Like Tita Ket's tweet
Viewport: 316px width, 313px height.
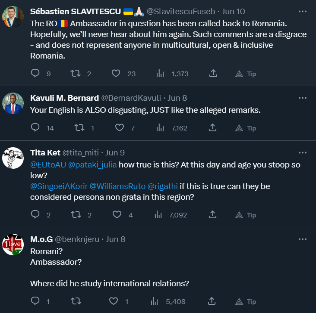click(116, 215)
